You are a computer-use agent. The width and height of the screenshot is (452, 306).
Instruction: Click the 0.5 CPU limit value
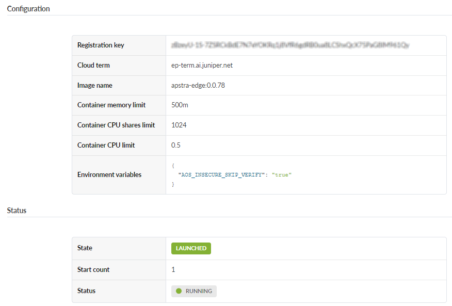click(176, 146)
